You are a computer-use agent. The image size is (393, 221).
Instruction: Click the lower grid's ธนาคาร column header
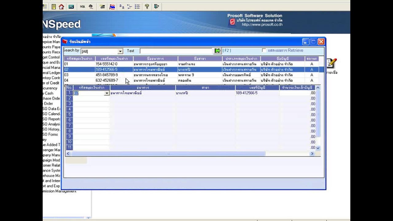(x=143, y=88)
